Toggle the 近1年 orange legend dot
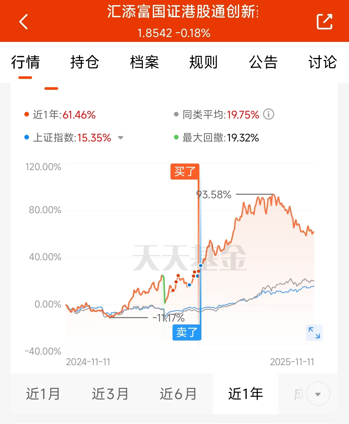 point(27,114)
